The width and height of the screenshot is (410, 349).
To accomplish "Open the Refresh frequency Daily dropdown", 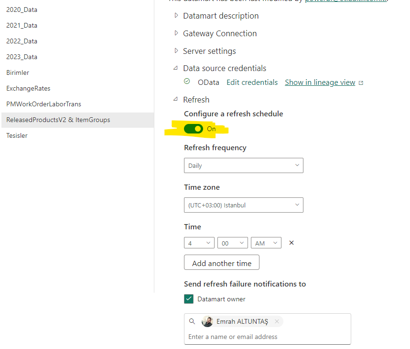I will (244, 165).
